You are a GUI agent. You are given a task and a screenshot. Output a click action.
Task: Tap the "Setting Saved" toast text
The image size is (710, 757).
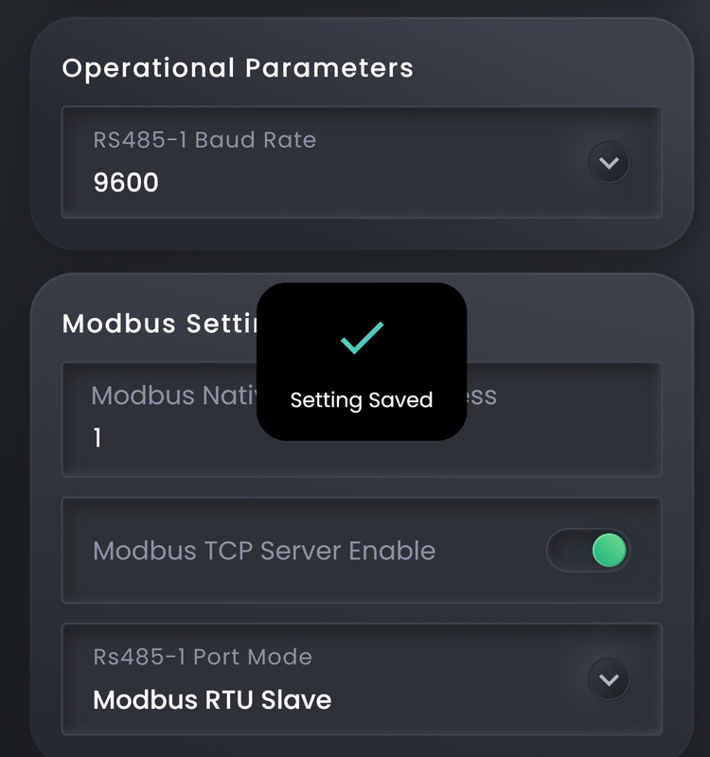coord(362,399)
